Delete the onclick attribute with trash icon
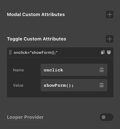The image size is (120, 129). tap(109, 52)
